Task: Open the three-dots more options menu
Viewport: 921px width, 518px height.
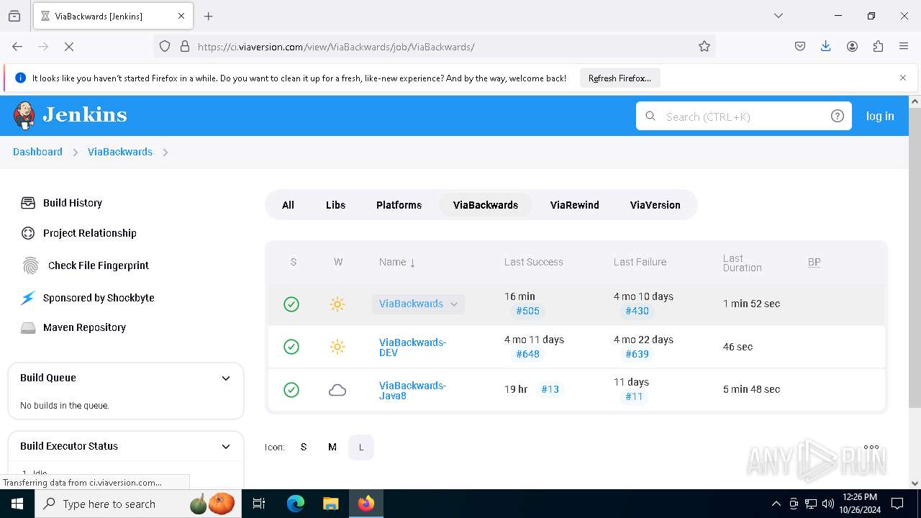Action: coord(871,447)
